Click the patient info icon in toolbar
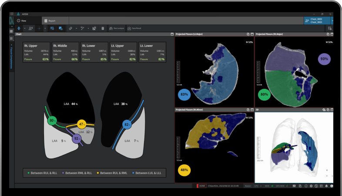 click(30, 28)
